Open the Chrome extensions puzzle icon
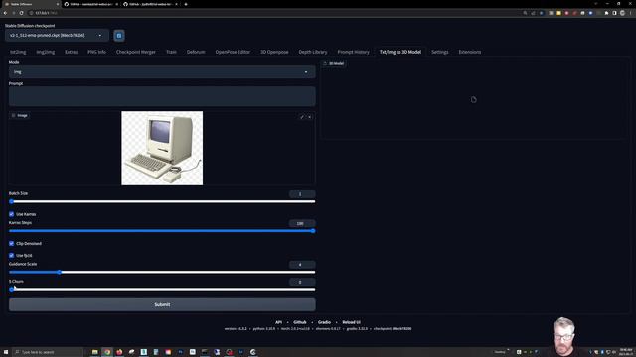The height and width of the screenshot is (357, 636). pyautogui.click(x=607, y=13)
